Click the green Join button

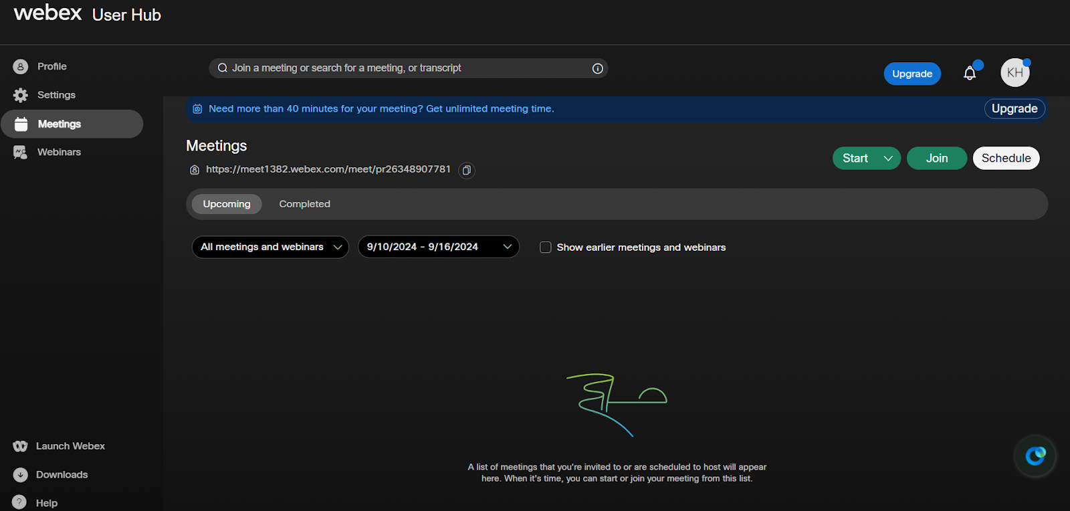click(937, 159)
